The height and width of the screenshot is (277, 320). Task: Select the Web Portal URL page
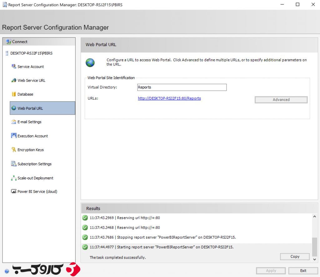click(x=30, y=108)
